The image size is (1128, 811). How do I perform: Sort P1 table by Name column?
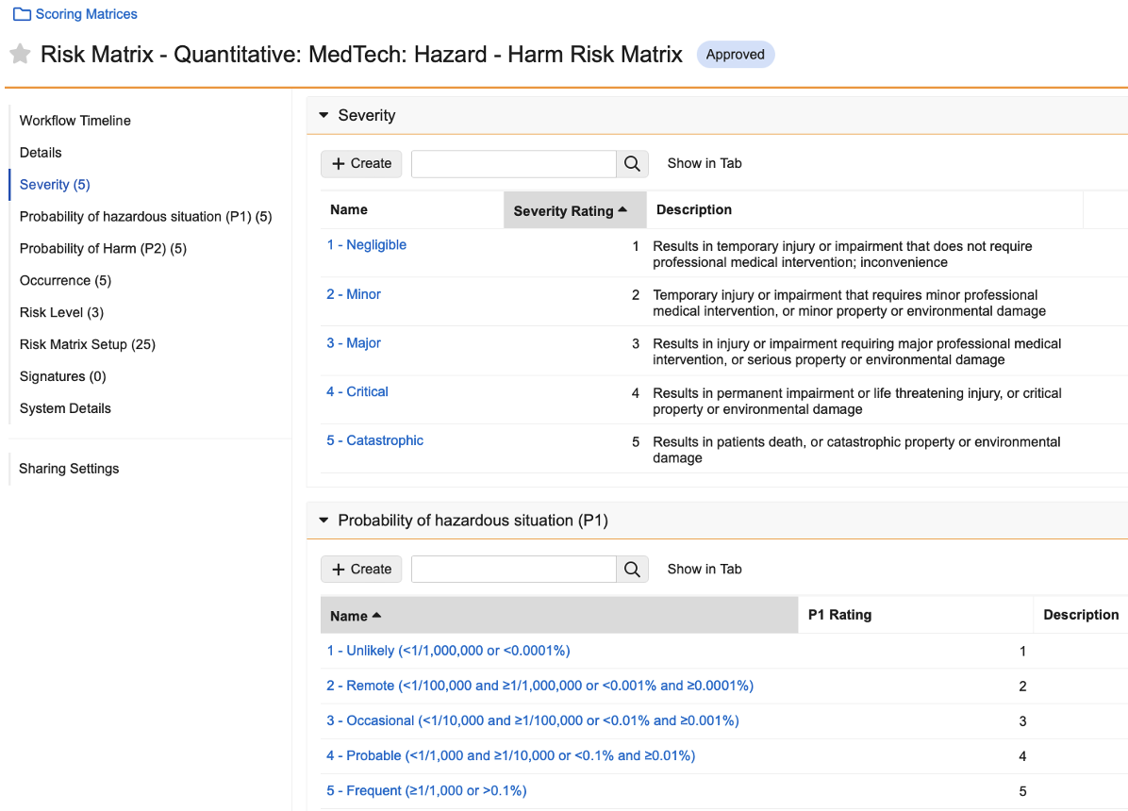click(559, 615)
